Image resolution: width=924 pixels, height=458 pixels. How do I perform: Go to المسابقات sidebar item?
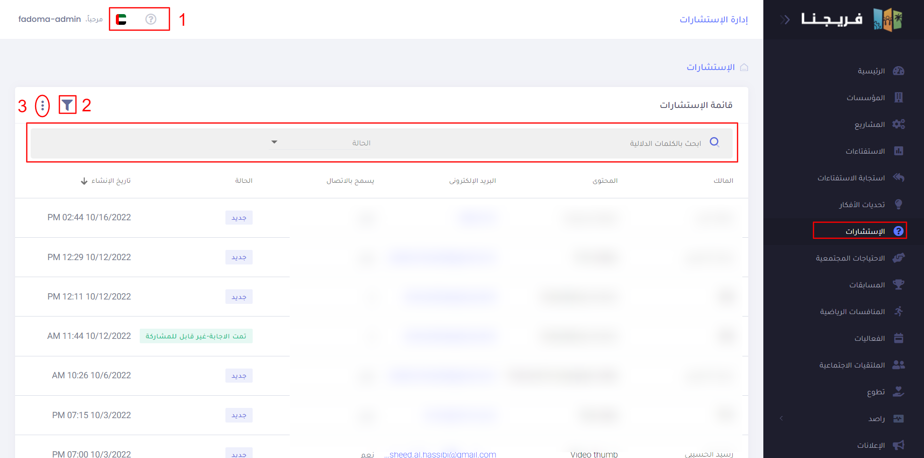[867, 285]
